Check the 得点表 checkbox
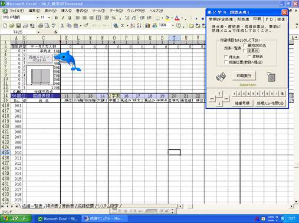The width and height of the screenshot is (299, 223). coord(226,56)
